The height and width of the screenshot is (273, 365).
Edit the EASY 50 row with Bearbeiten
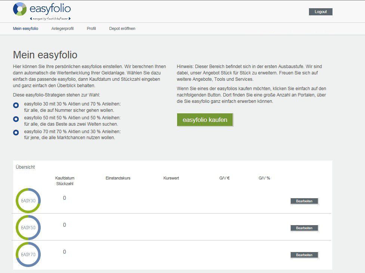pyautogui.click(x=304, y=228)
